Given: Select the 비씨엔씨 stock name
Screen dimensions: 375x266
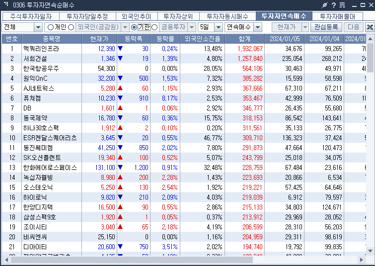Looking at the screenshot, I should [35, 237].
